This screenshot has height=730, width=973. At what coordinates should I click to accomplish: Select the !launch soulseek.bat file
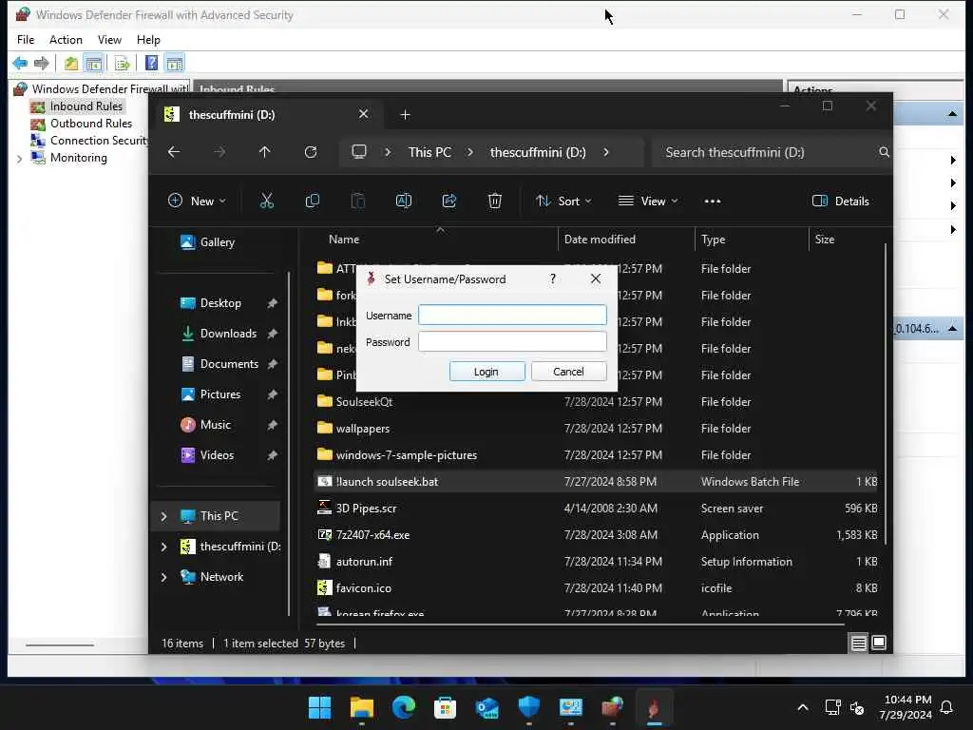pyautogui.click(x=597, y=482)
